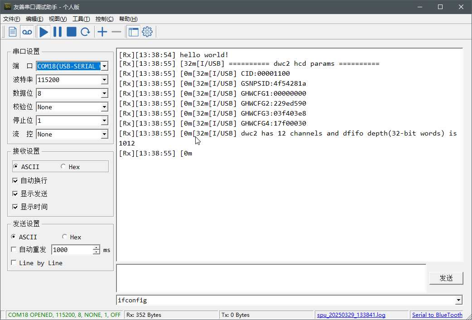Decrease font size with the minus icon
The width and height of the screenshot is (472, 320).
116,31
